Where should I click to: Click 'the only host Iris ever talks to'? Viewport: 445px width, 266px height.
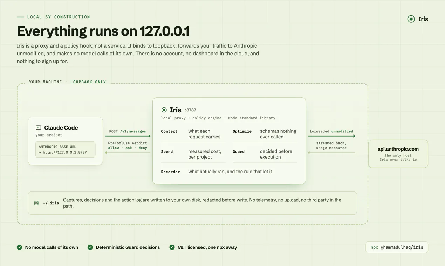tap(398, 157)
